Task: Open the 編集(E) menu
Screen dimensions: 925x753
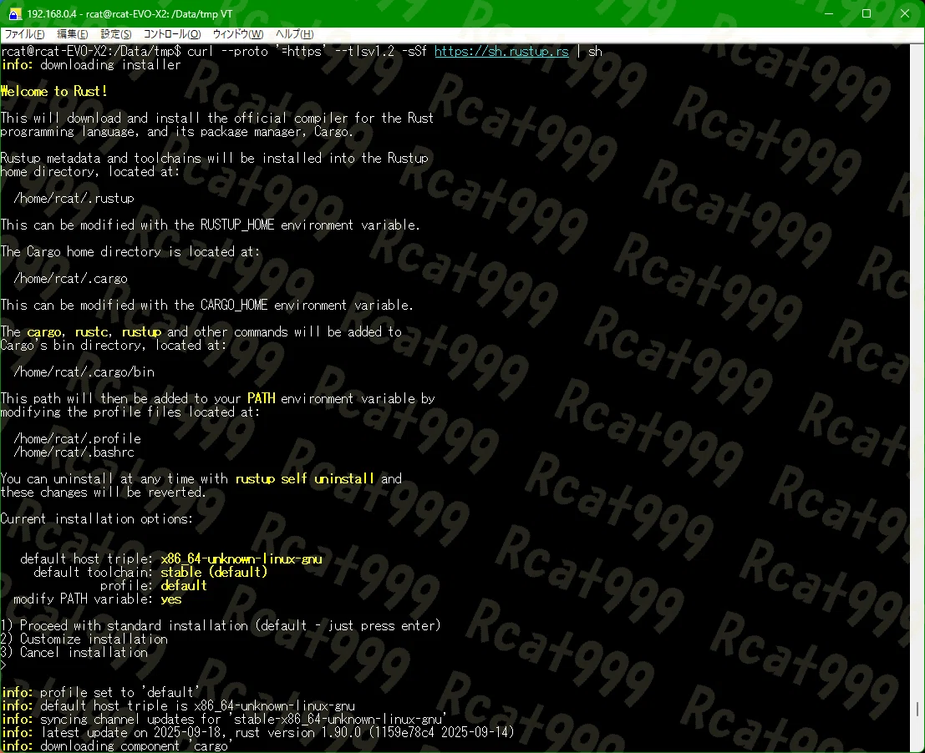Action: click(x=72, y=34)
